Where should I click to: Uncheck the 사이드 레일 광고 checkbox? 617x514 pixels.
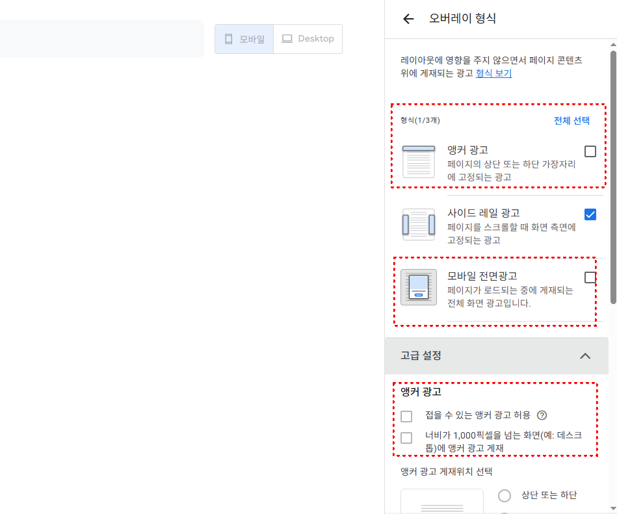[x=590, y=214]
